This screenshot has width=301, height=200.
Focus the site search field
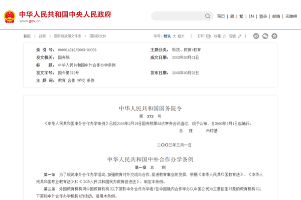coord(182,16)
